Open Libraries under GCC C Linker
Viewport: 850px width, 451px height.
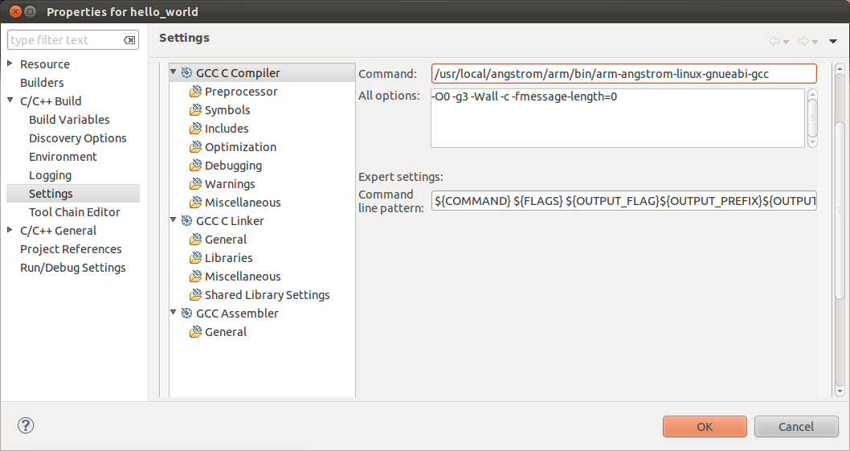pyautogui.click(x=228, y=258)
